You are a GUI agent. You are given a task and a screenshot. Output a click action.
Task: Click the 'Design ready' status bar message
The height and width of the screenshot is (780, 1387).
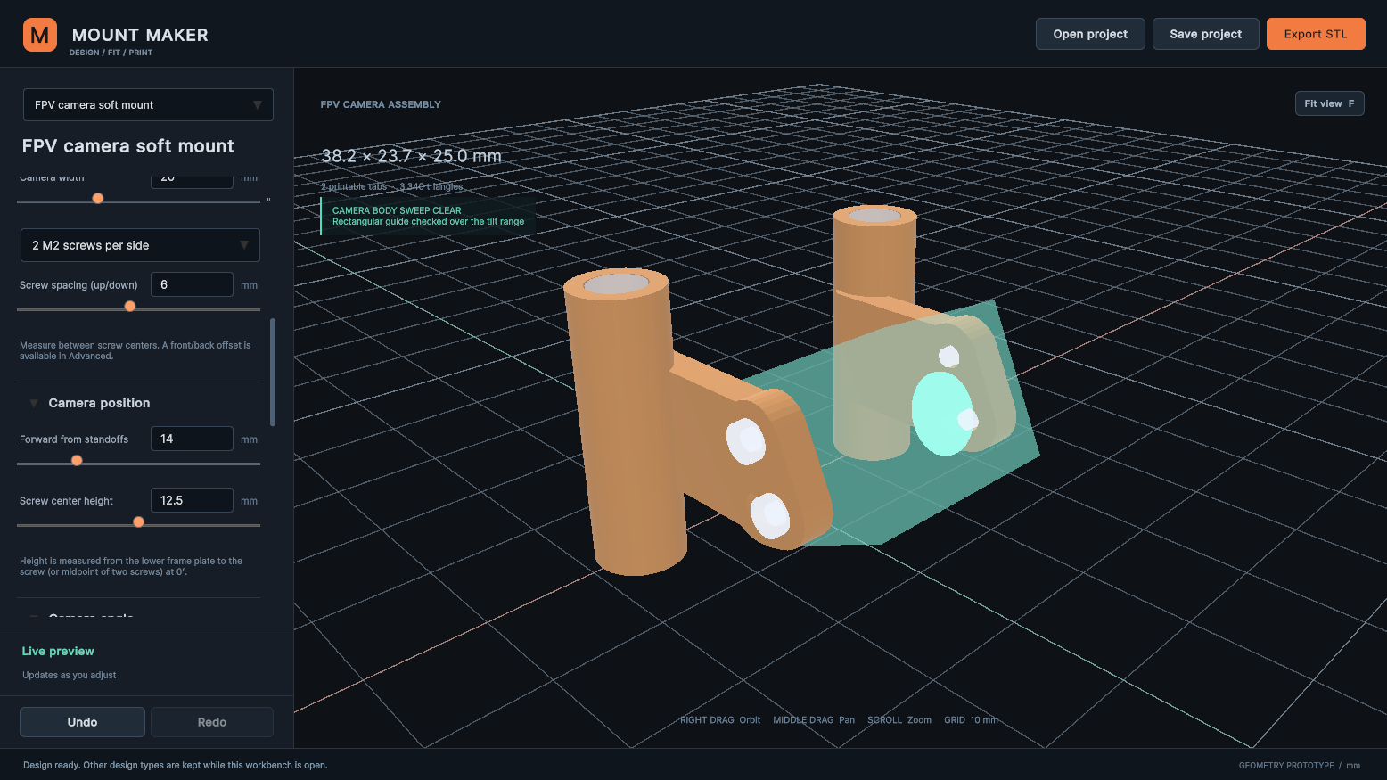(x=175, y=765)
